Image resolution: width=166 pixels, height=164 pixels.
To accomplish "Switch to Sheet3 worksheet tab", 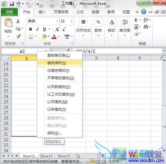I will (x=64, y=156).
